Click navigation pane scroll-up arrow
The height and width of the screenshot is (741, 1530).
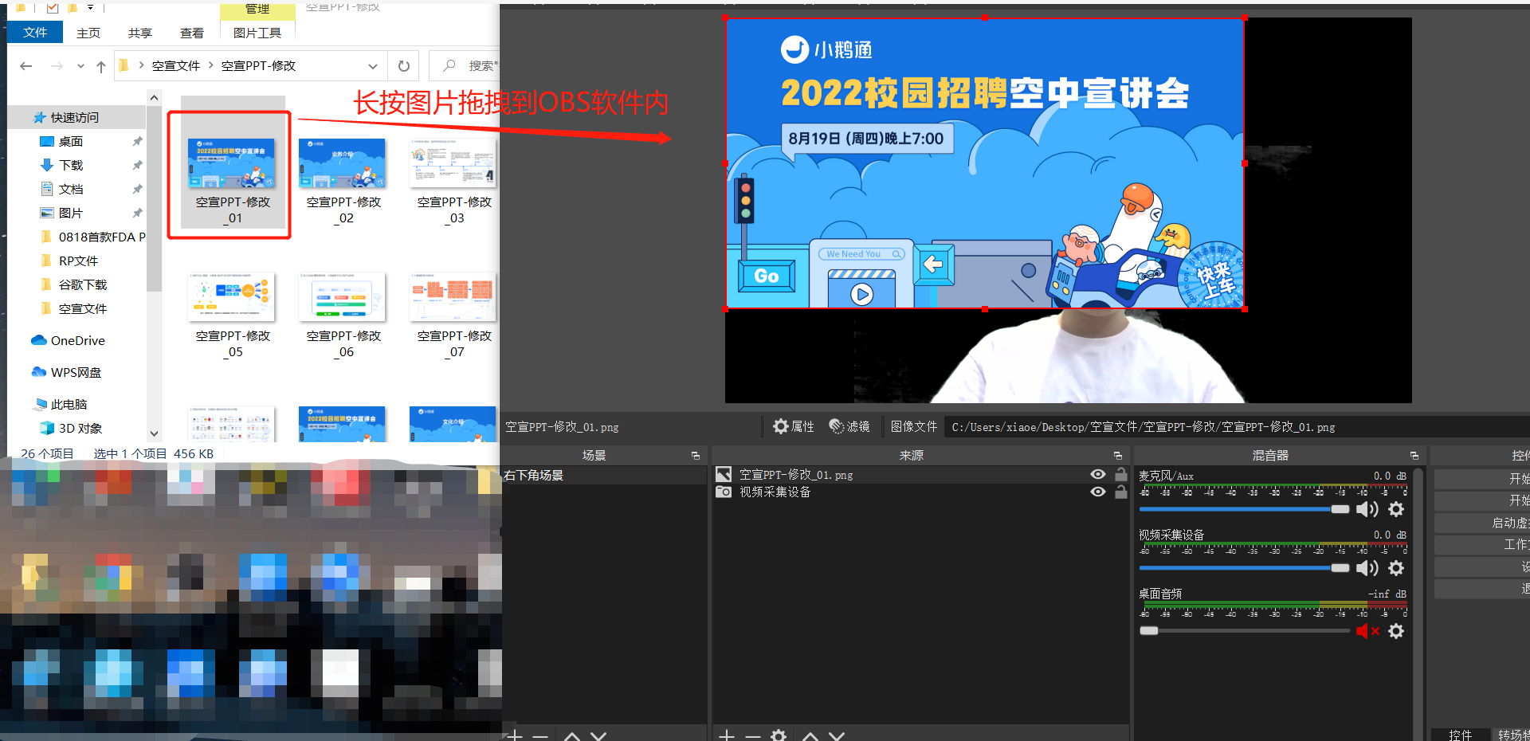154,97
